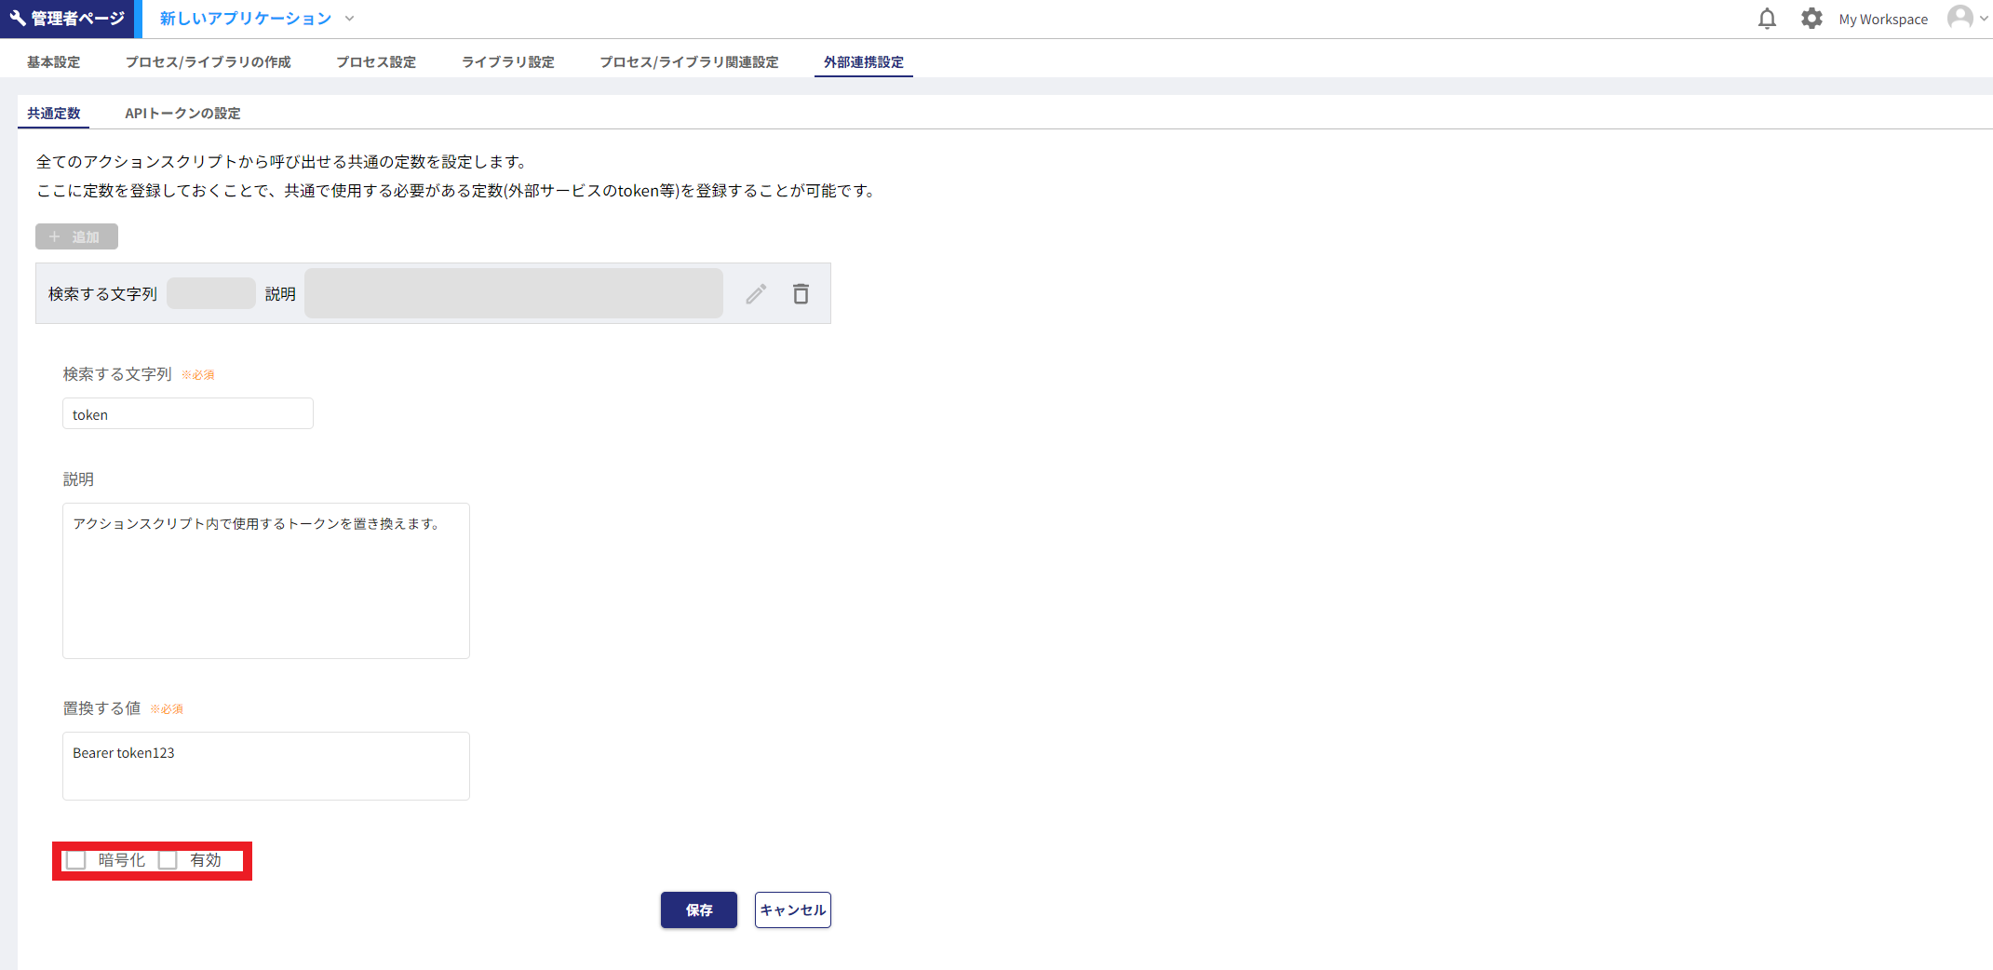
Task: Open the プロセス設定 tab
Action: tap(375, 61)
